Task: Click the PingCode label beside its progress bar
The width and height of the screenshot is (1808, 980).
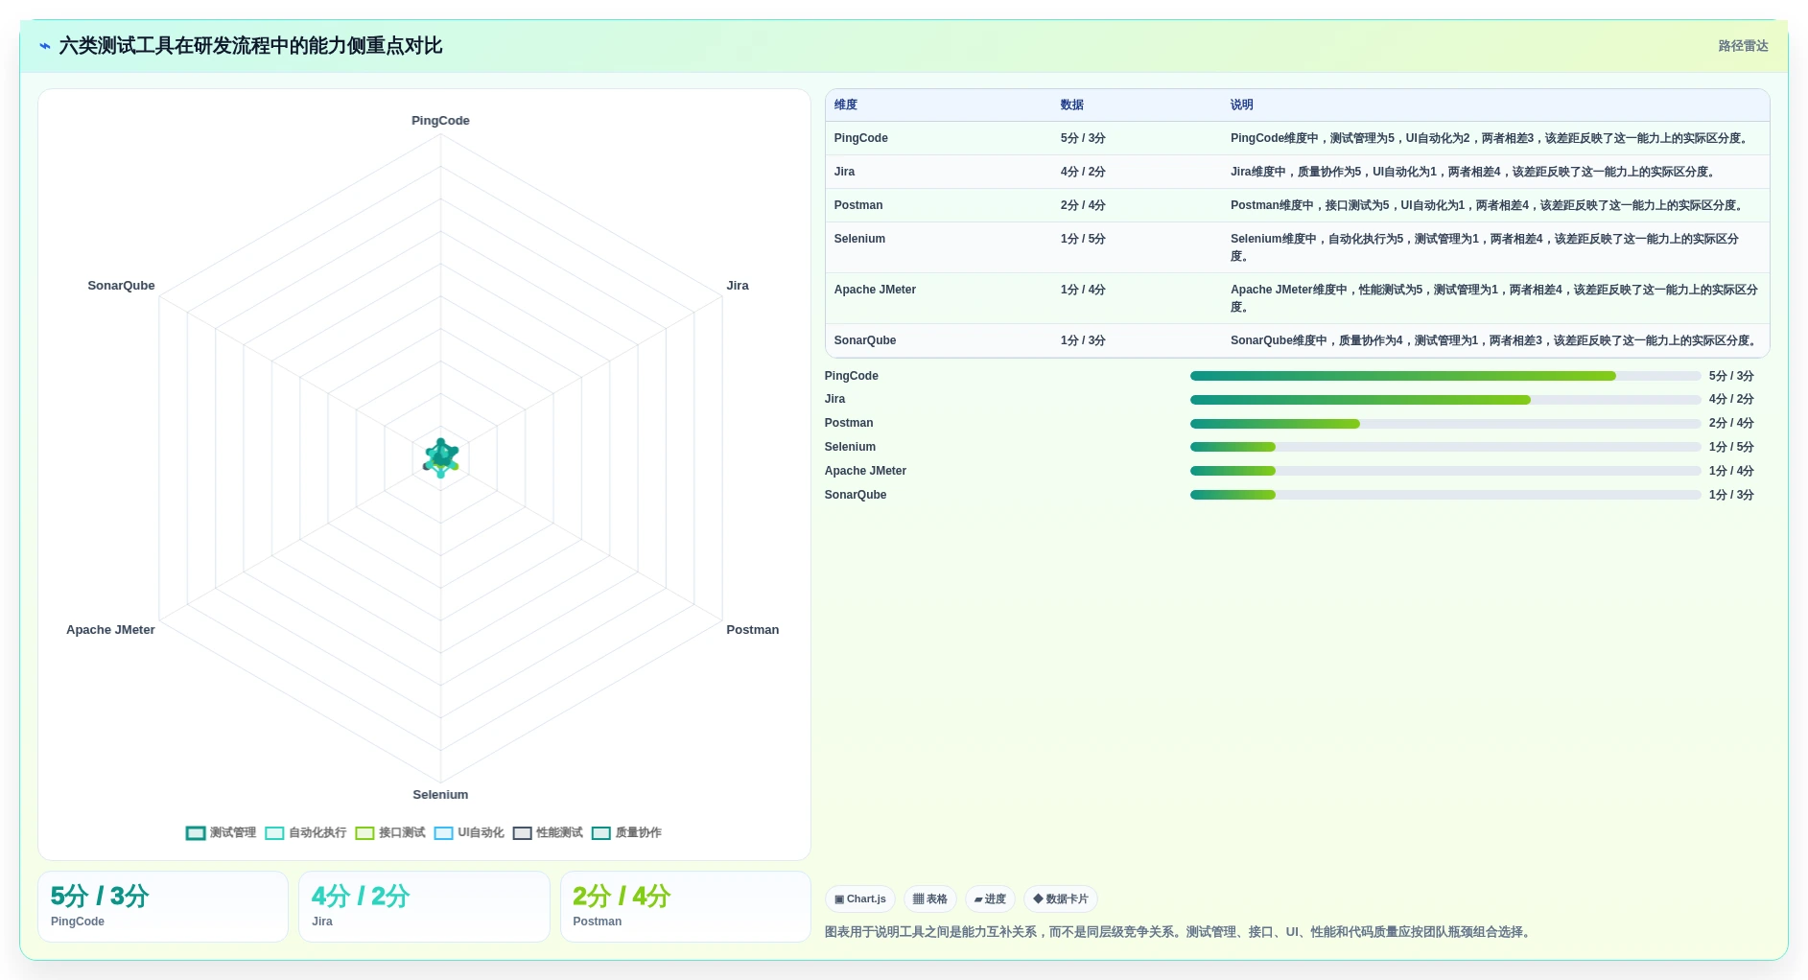Action: 852,376
